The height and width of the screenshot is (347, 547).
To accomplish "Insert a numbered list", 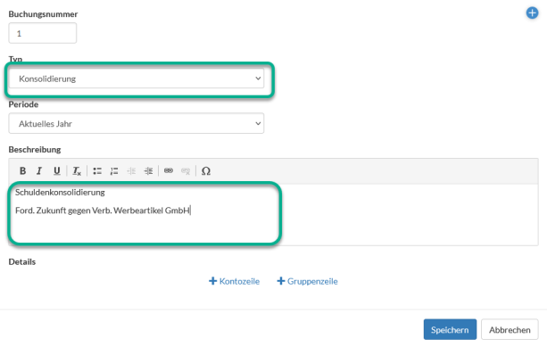I will coord(114,171).
